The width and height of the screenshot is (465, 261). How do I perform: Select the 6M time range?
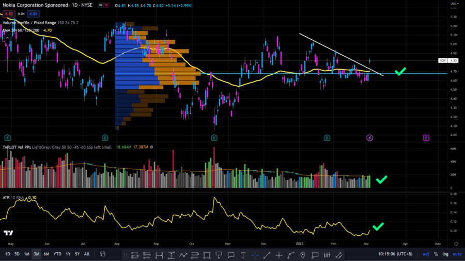click(47, 254)
